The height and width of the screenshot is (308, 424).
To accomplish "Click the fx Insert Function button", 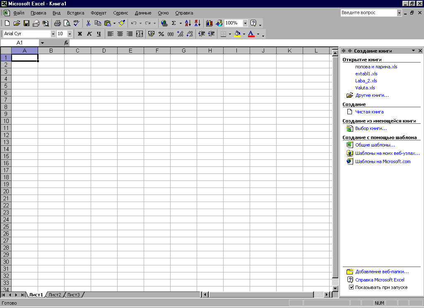I will pos(66,43).
